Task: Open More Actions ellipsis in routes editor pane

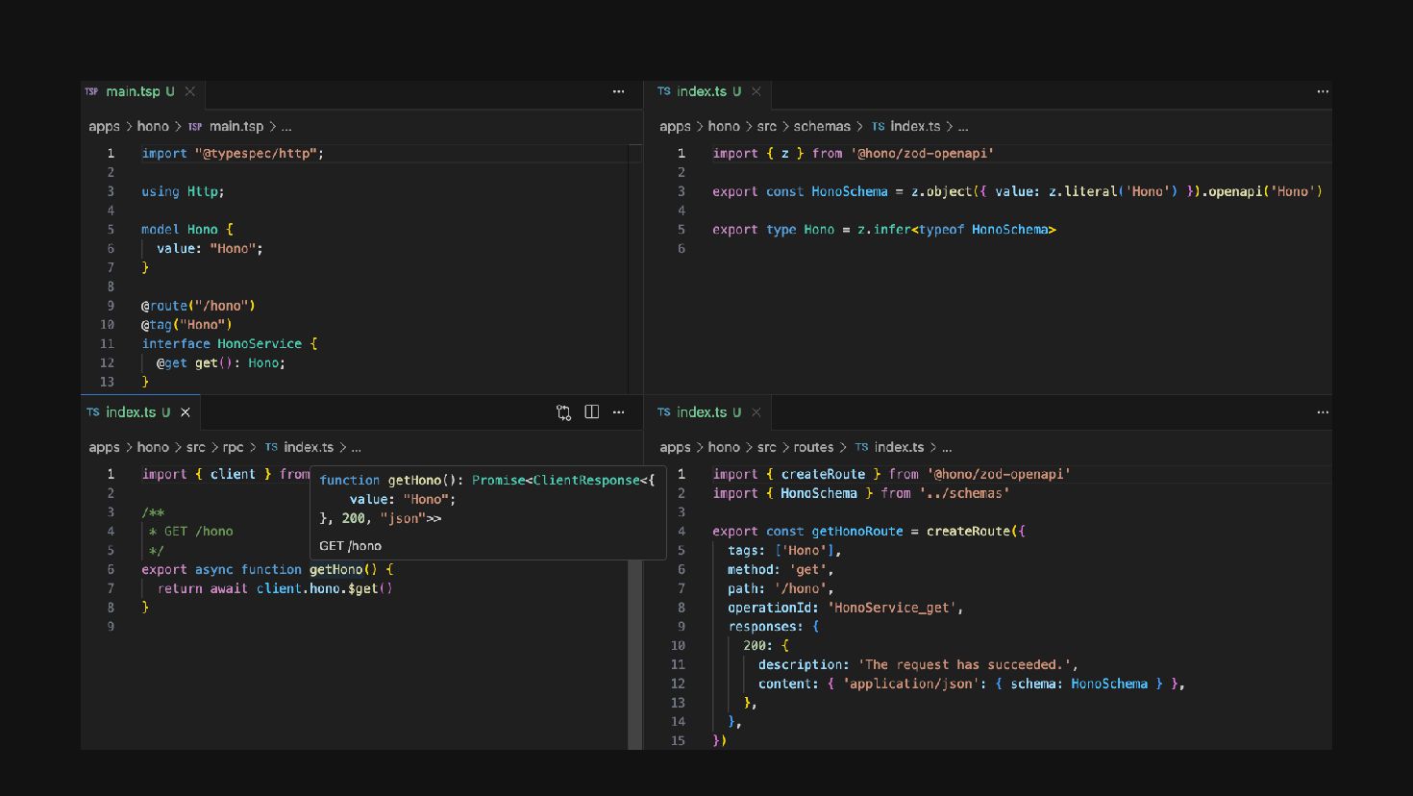Action: coord(1323,412)
